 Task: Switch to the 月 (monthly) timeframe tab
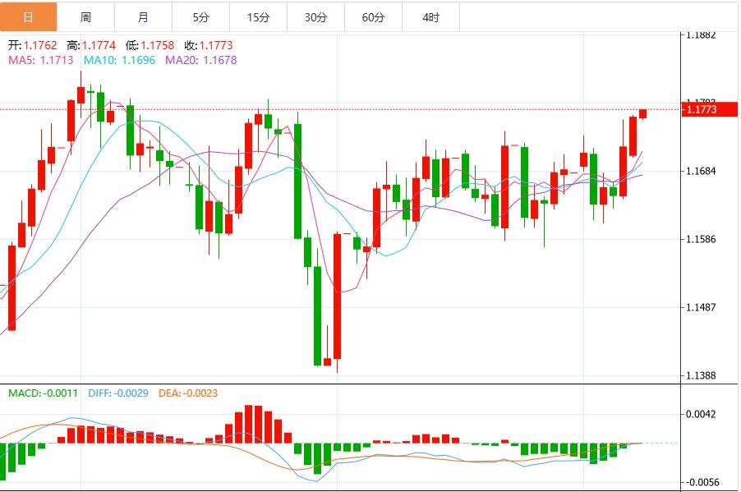140,15
